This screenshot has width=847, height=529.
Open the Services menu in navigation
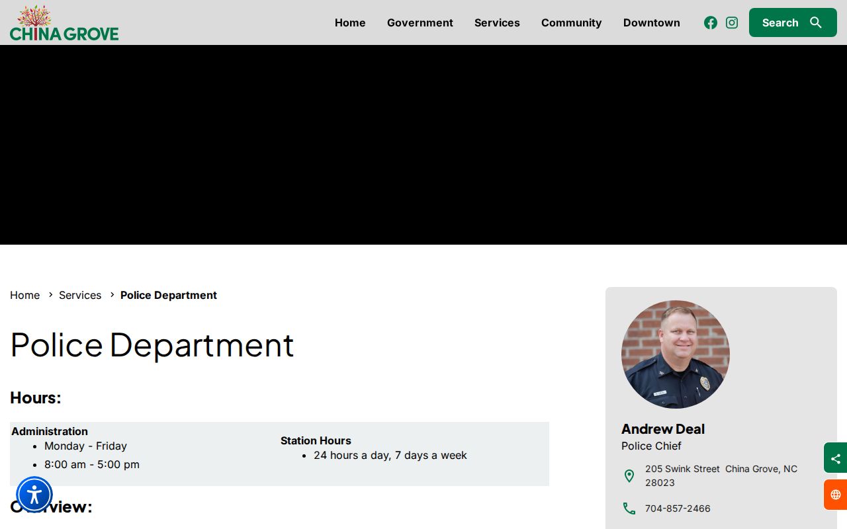(x=497, y=22)
